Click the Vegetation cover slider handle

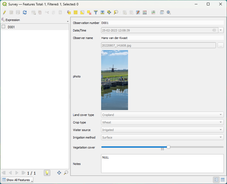(x=168, y=147)
